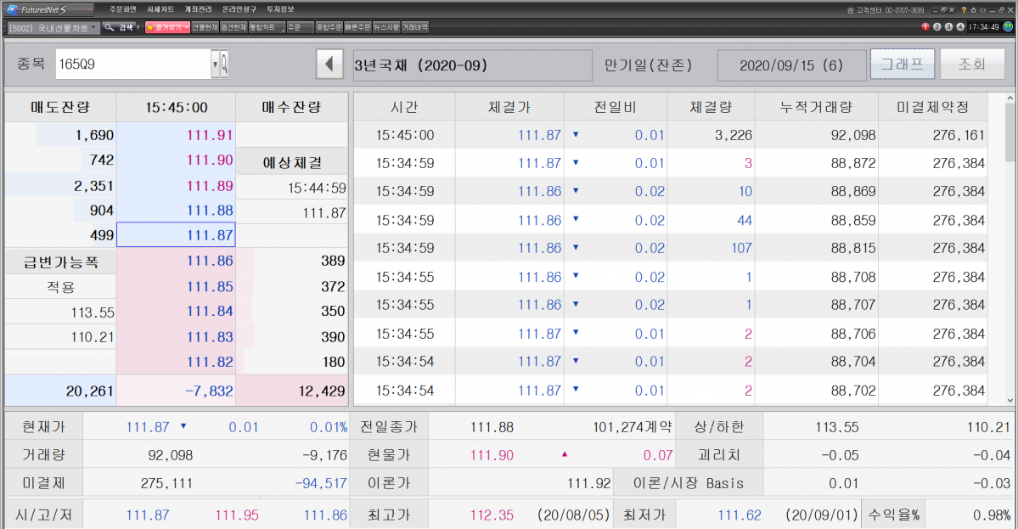Switch to virtual screen 2

pos(936,27)
